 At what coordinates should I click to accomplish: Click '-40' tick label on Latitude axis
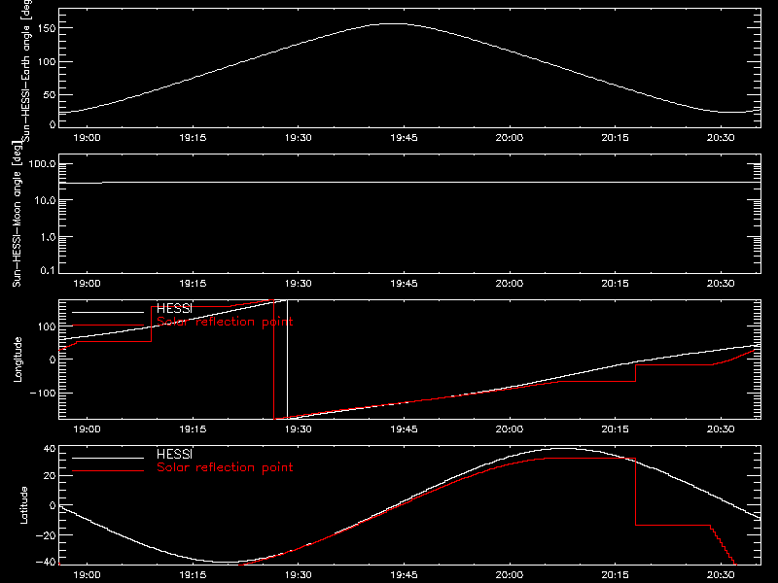[46, 563]
